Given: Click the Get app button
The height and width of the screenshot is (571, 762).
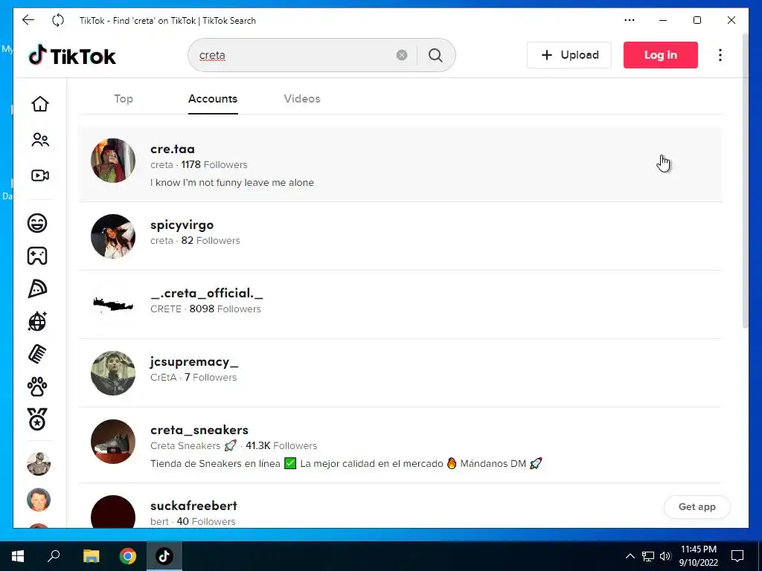Looking at the screenshot, I should coord(697,507).
